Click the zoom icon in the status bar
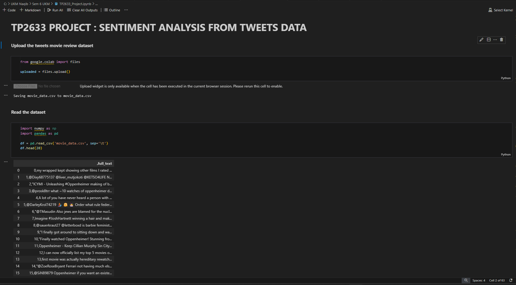The width and height of the screenshot is (516, 285). click(466, 280)
